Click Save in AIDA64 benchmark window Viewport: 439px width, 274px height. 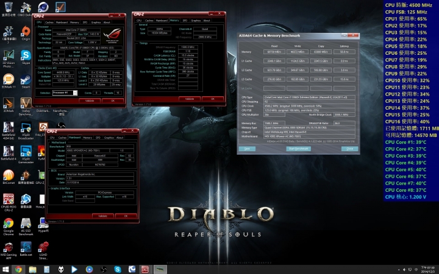pyautogui.click(x=247, y=149)
